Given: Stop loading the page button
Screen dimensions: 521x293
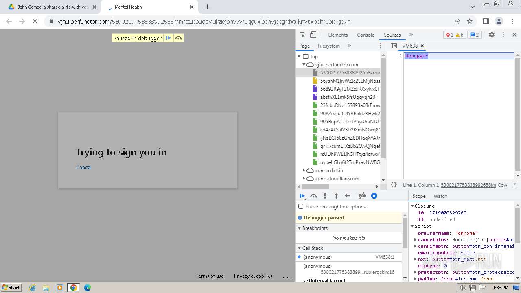Looking at the screenshot, I should [x=35, y=21].
